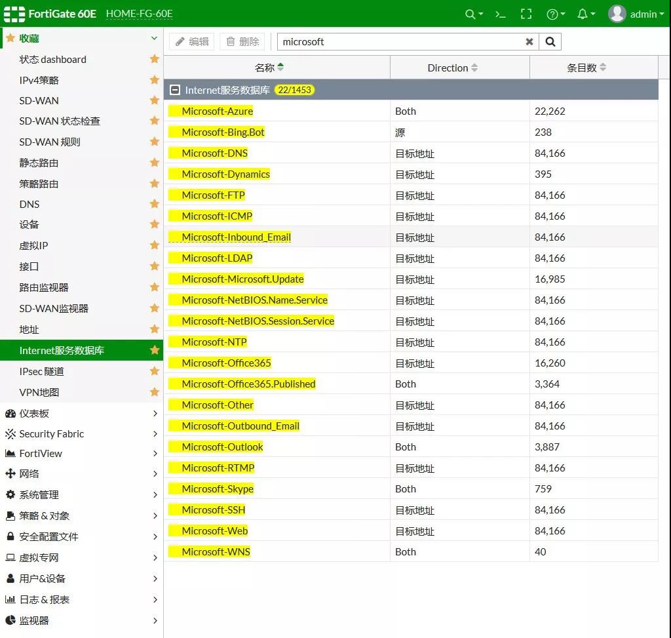Expand the Security Fabric menu
The height and width of the screenshot is (638, 671).
point(81,434)
